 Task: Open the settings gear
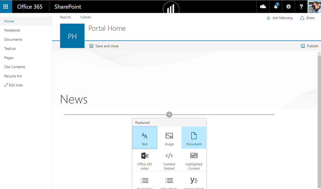click(x=289, y=7)
